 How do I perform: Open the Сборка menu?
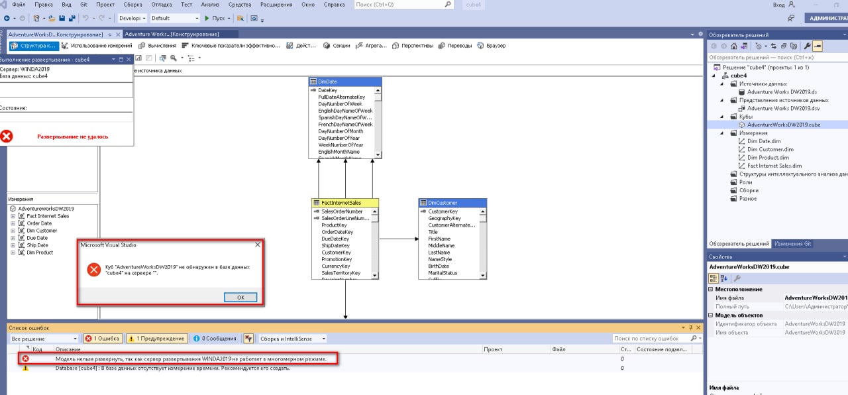(x=132, y=5)
